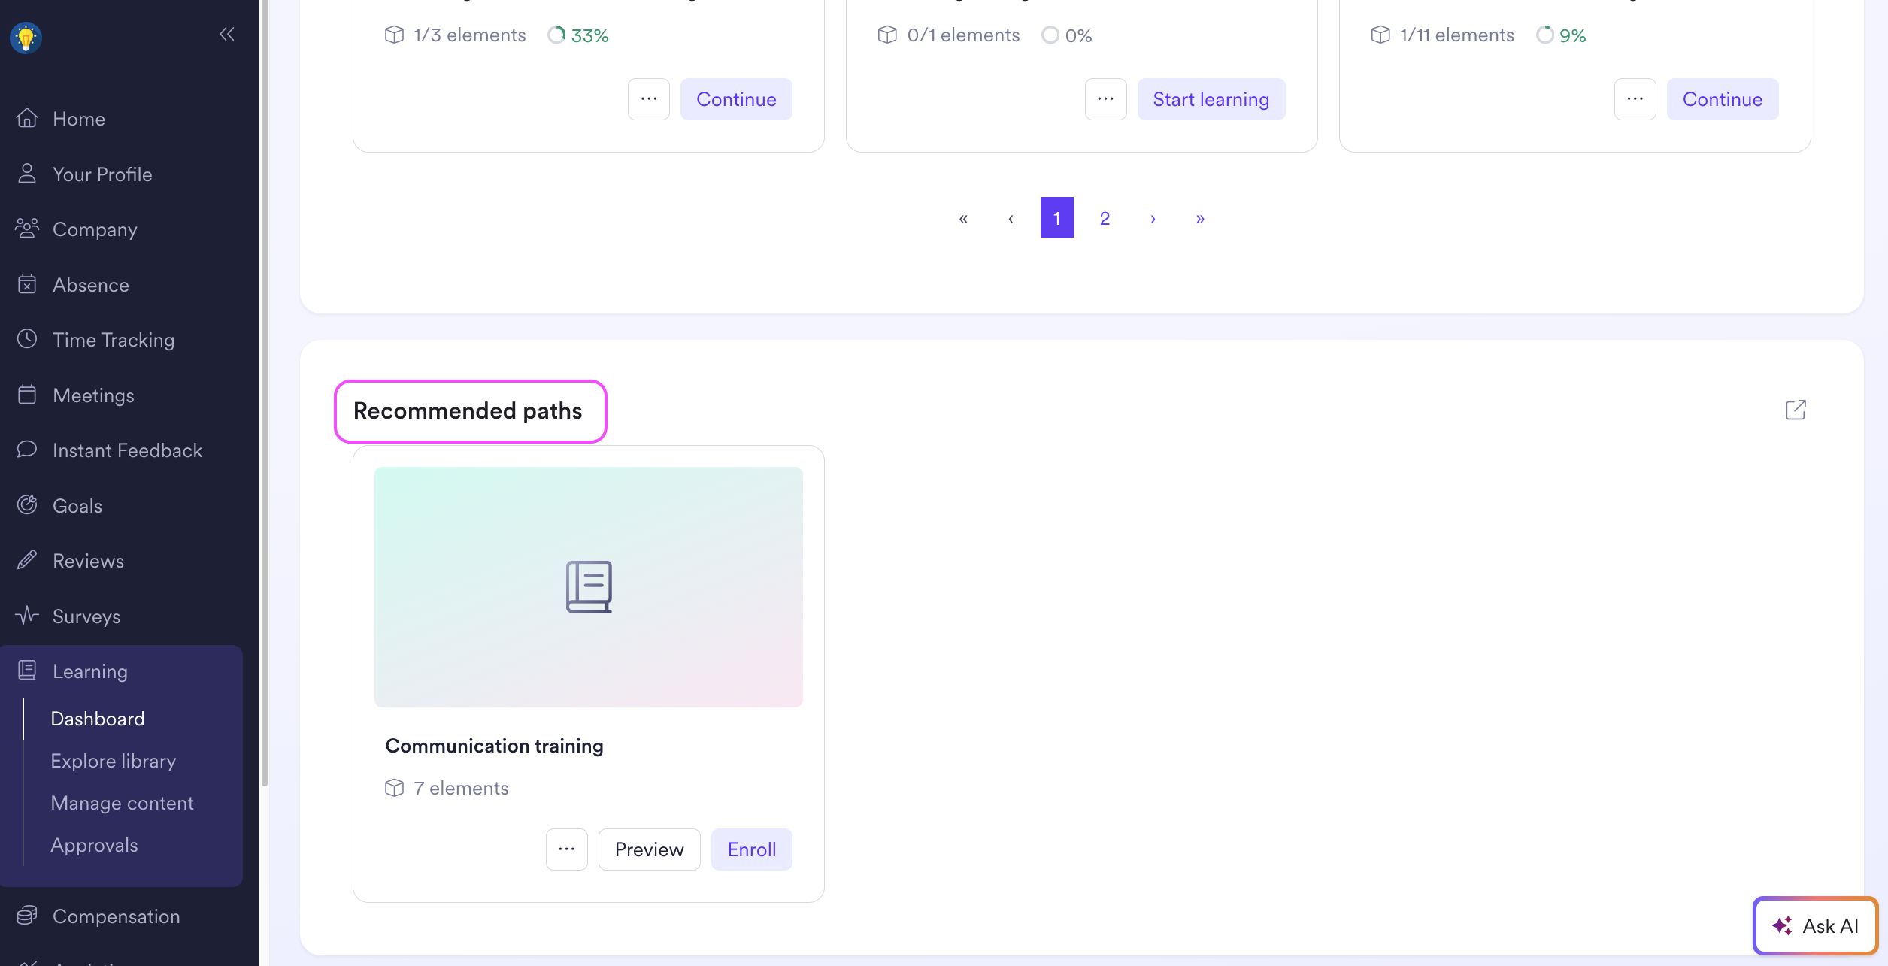
Task: Collapse the sidebar with double-chevron icon
Action: (226, 34)
